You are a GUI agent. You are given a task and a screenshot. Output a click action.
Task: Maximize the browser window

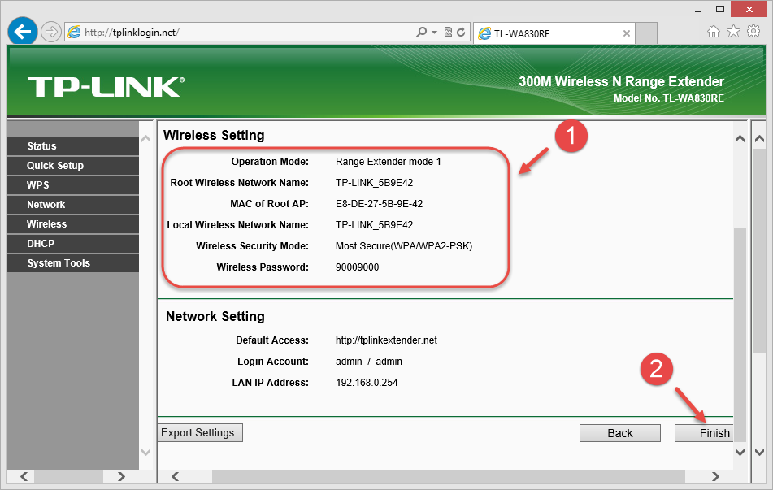(720, 10)
